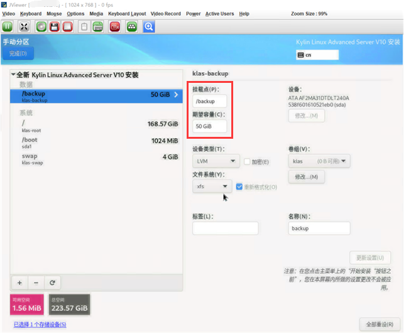
Task: Open the Options menu
Action: [x=75, y=14]
